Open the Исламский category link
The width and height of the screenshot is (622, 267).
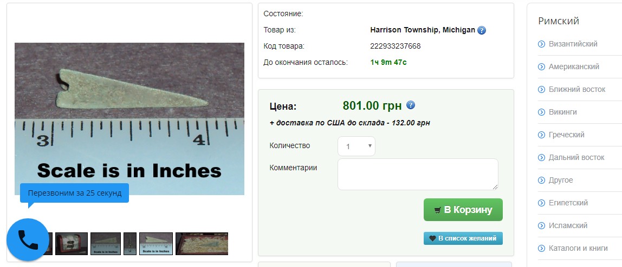pyautogui.click(x=568, y=225)
